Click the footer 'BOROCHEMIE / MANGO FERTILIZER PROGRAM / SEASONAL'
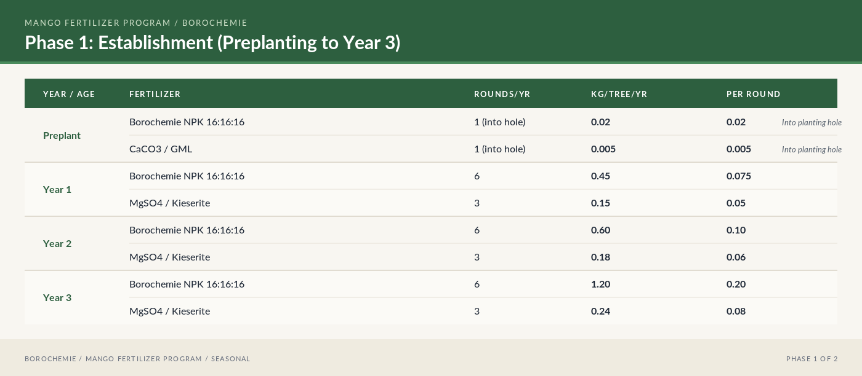Viewport: 862px width, 376px height. pos(137,359)
